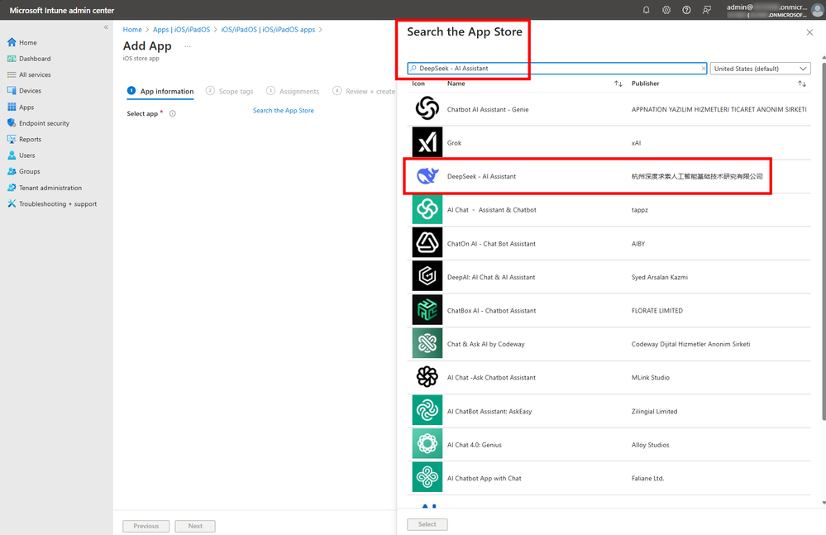The height and width of the screenshot is (535, 826).
Task: Click publisher 'Zilingial Limited'
Action: tap(654, 412)
